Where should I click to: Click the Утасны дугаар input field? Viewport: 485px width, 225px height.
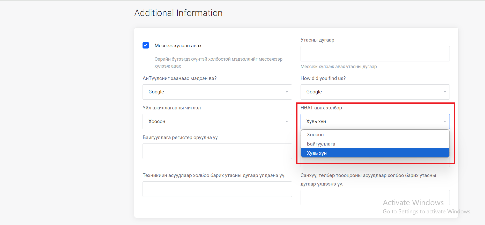tap(375, 54)
